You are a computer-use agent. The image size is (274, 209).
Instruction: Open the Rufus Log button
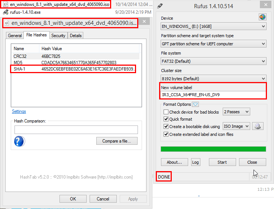pos(195,162)
